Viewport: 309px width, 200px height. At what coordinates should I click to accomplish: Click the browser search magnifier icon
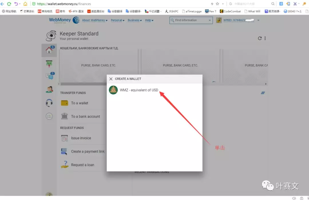click(x=273, y=4)
